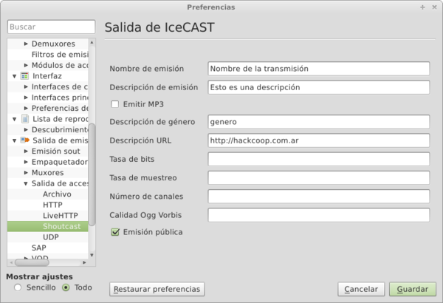The image size is (443, 303).
Task: Close the Preferencias window
Action: (x=433, y=7)
